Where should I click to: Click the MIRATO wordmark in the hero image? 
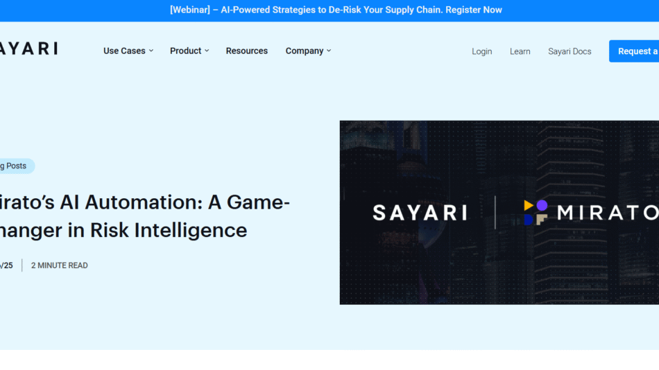tap(608, 213)
